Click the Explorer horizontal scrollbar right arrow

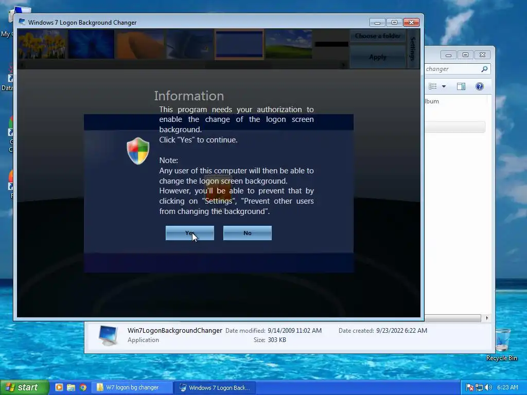[x=487, y=318]
